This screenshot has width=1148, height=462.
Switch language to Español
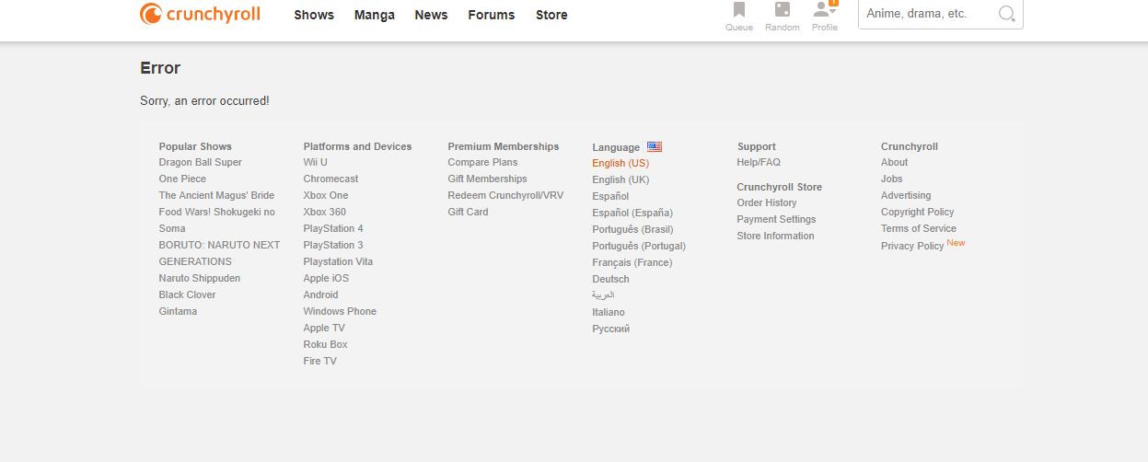click(x=610, y=196)
